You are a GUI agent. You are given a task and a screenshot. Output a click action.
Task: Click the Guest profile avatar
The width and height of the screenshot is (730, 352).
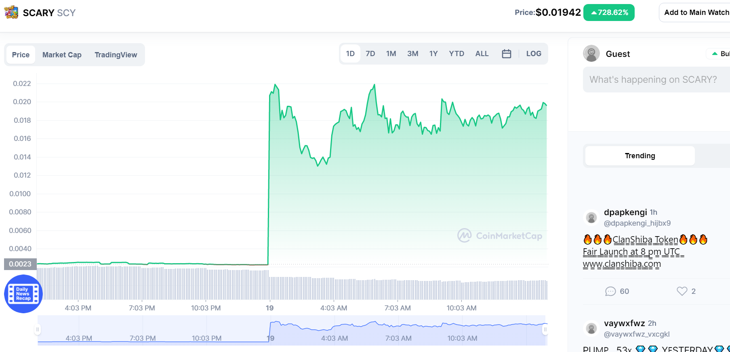(591, 53)
